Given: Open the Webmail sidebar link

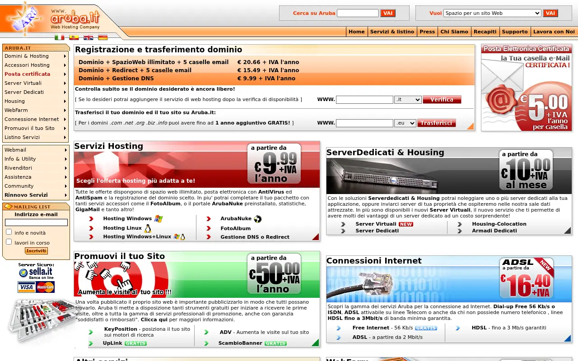Looking at the screenshot, I should click(x=35, y=150).
